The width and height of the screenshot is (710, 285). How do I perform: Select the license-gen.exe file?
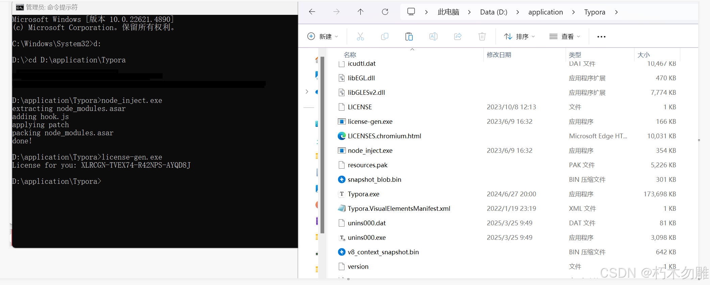[x=370, y=121]
